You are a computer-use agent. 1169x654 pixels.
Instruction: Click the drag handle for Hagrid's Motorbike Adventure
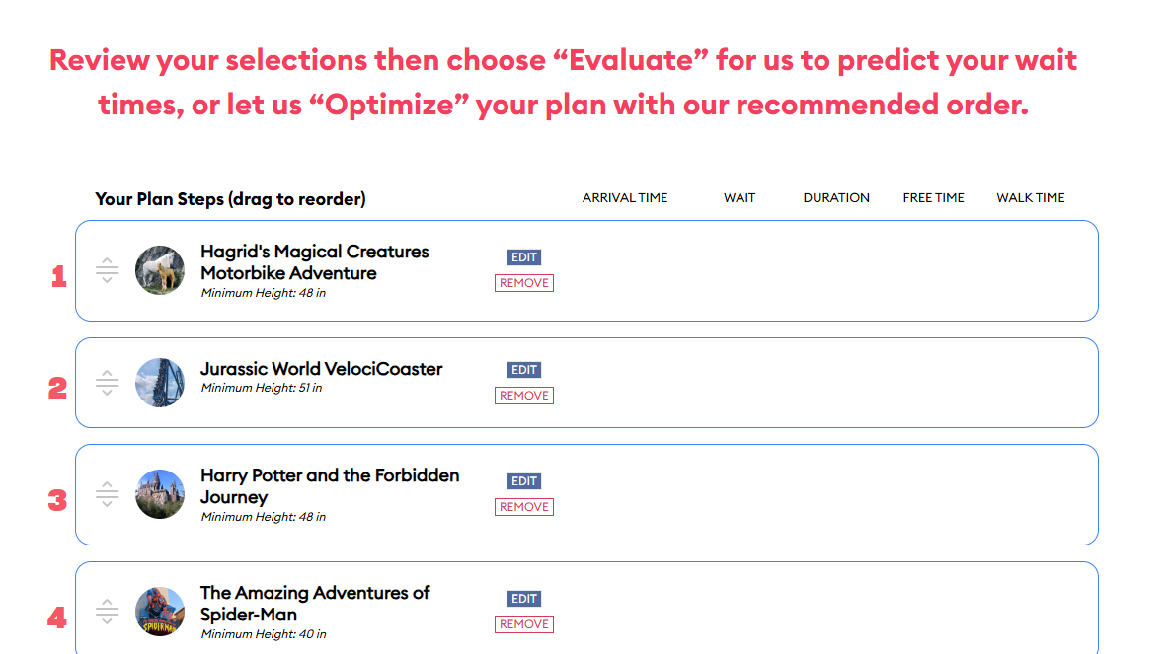click(107, 270)
